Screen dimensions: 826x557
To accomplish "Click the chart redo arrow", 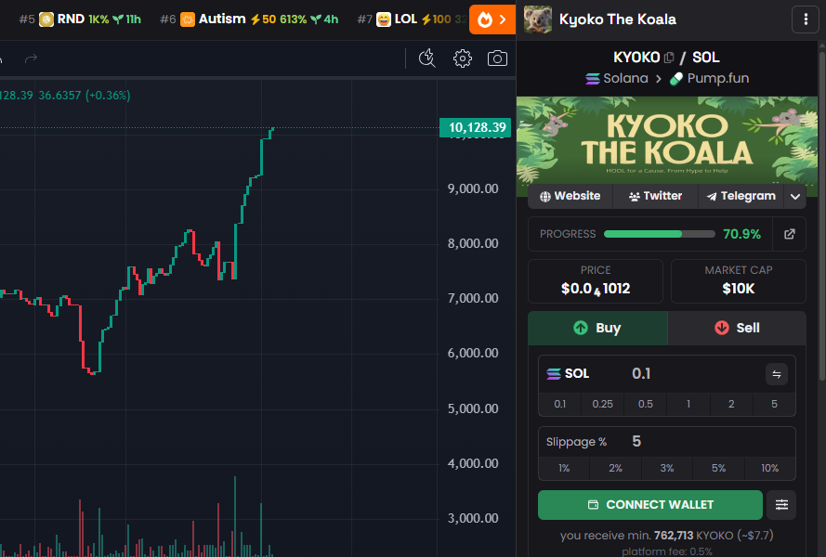I will 31,58.
